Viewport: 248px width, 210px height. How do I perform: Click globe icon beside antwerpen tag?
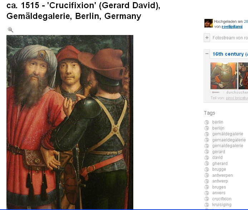(x=207, y=175)
